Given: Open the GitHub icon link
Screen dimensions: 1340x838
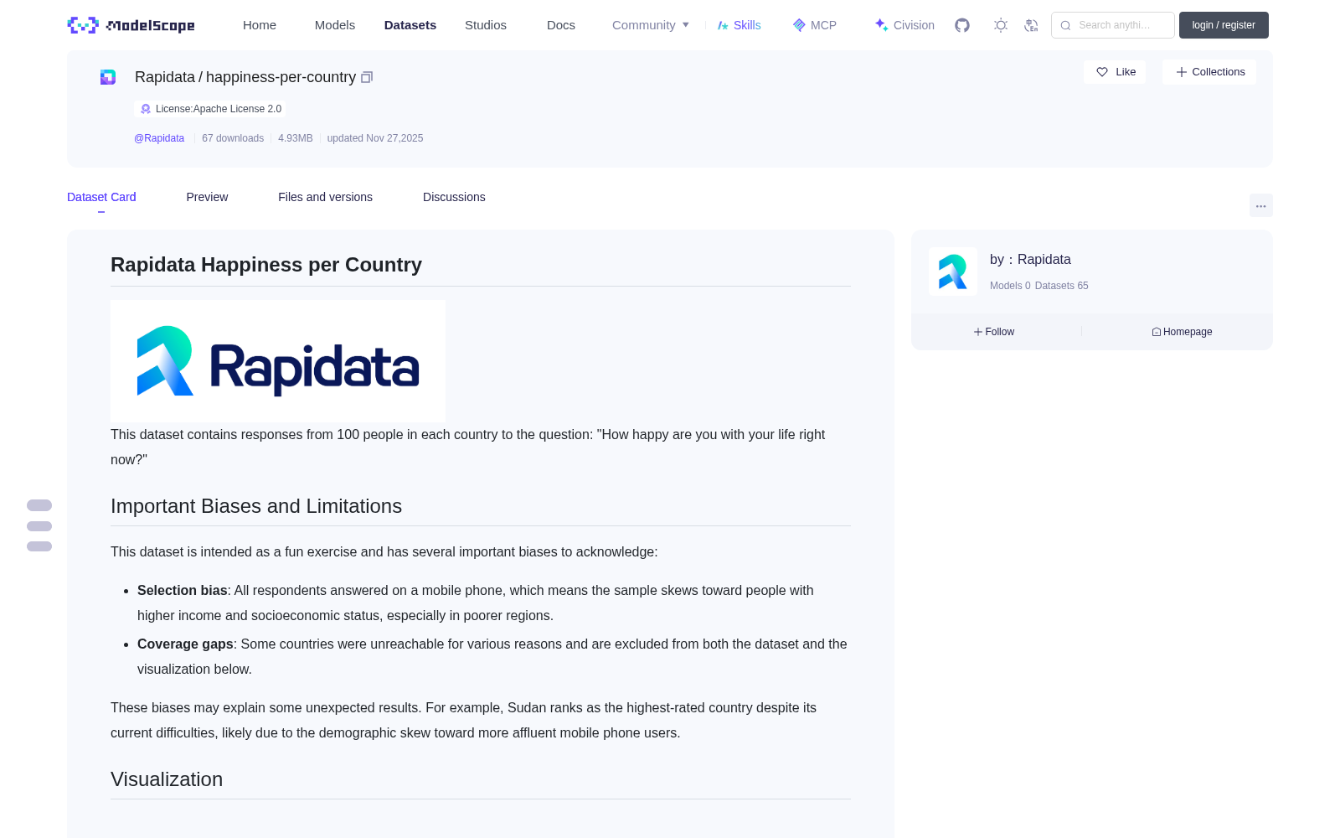Looking at the screenshot, I should (962, 25).
